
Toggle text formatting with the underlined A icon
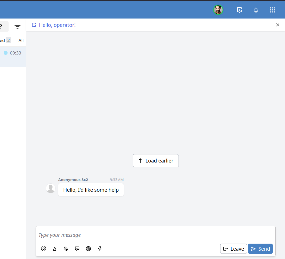(x=55, y=249)
